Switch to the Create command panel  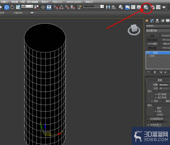pyautogui.click(x=147, y=21)
